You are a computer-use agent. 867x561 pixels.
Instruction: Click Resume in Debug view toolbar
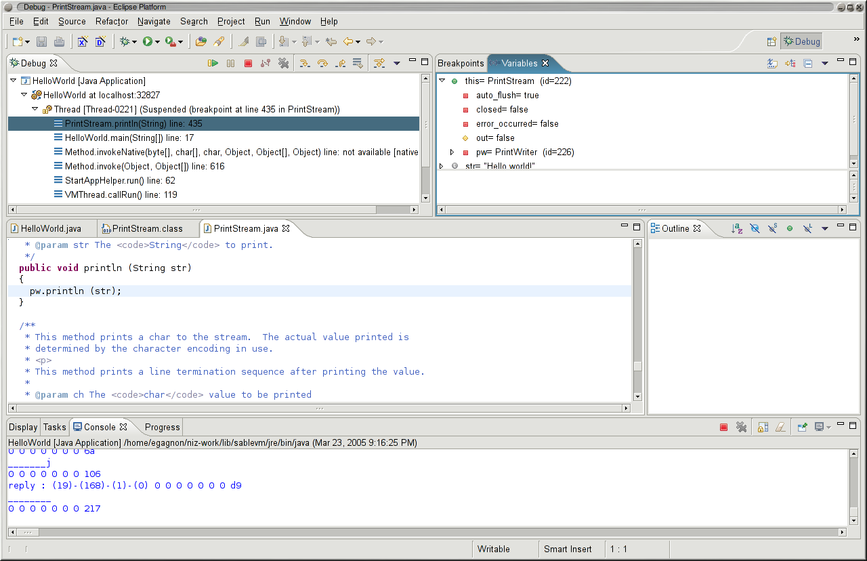(x=213, y=63)
